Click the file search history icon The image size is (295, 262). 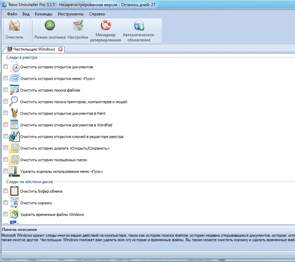coord(14,90)
